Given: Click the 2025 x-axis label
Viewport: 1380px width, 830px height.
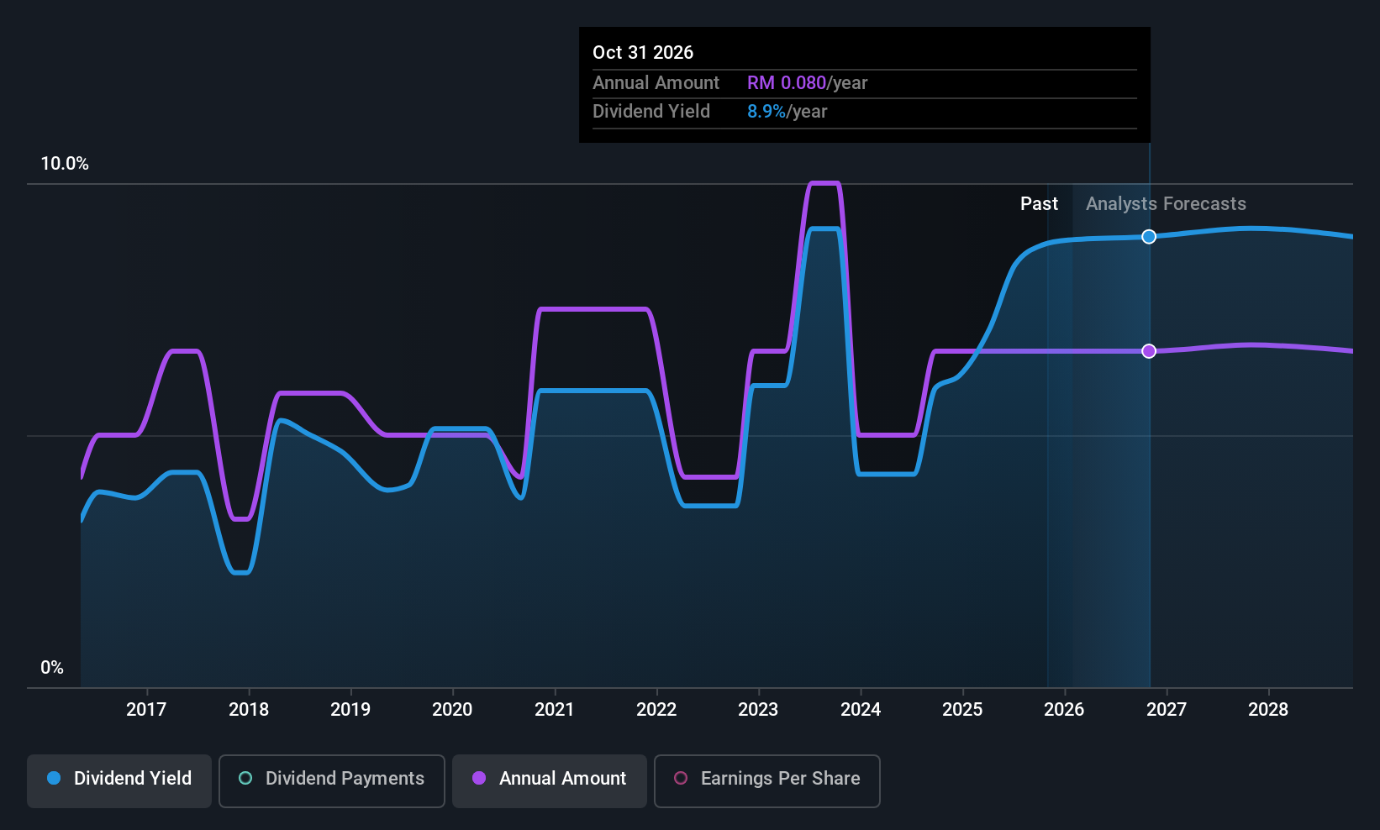Looking at the screenshot, I should point(962,710).
